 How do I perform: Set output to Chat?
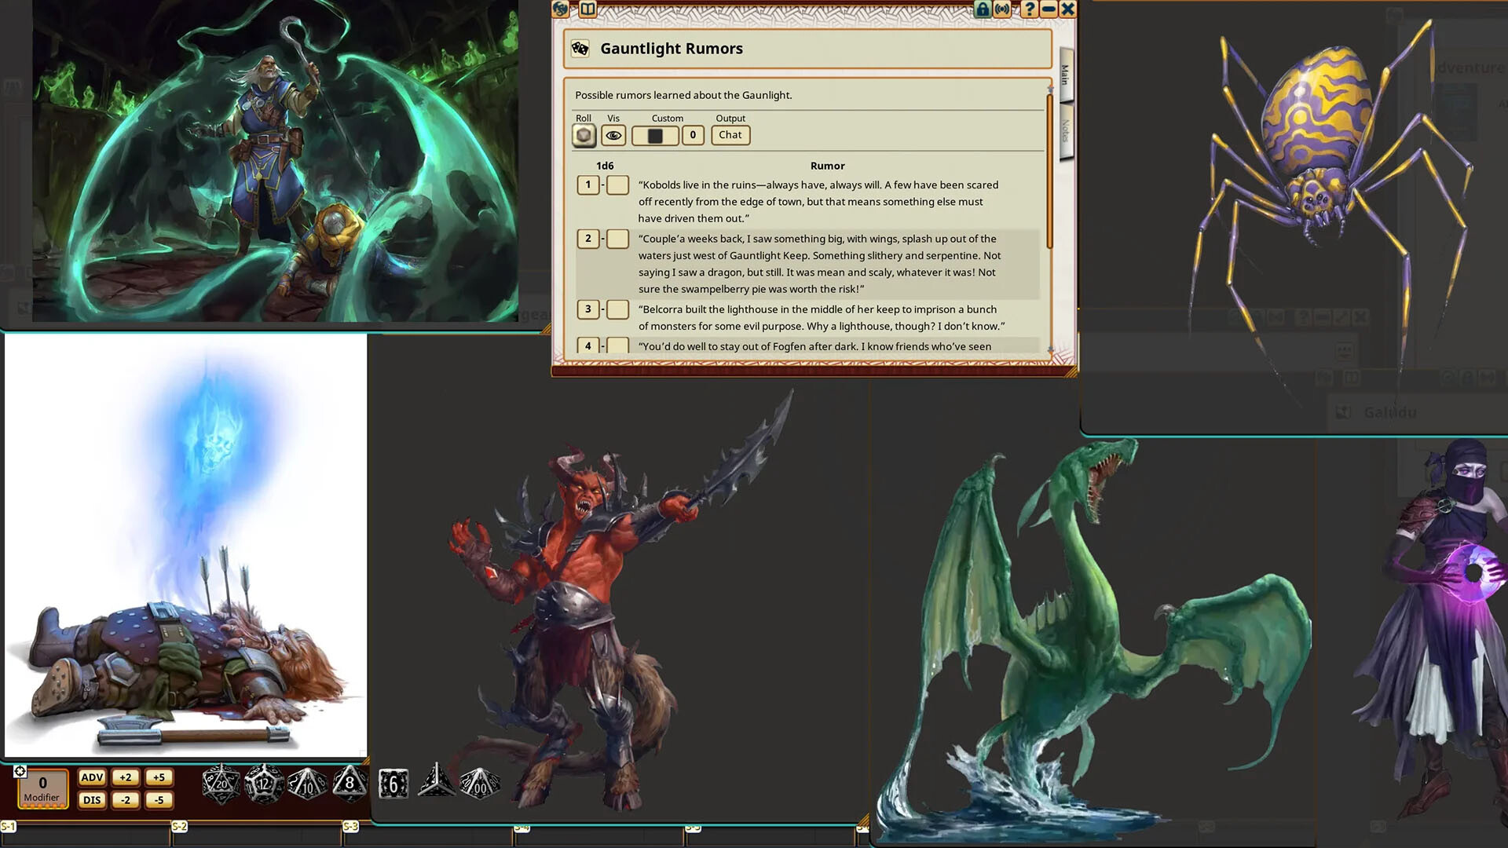(x=729, y=135)
